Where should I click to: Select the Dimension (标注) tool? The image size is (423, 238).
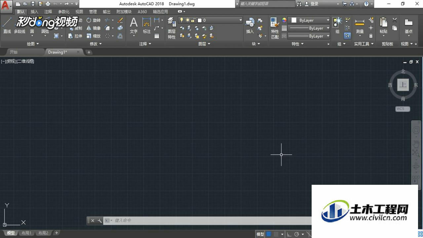pyautogui.click(x=147, y=26)
